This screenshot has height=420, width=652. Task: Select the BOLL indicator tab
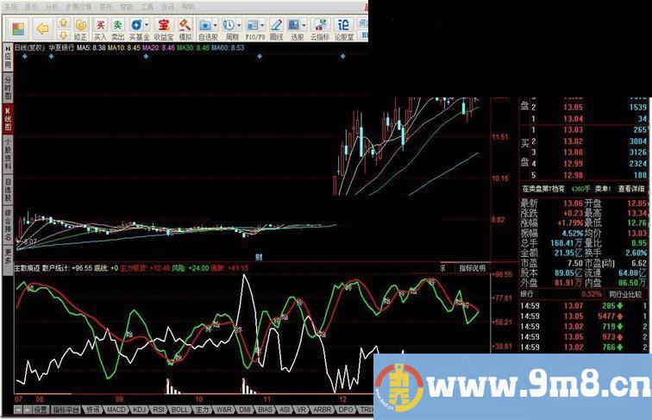(179, 411)
